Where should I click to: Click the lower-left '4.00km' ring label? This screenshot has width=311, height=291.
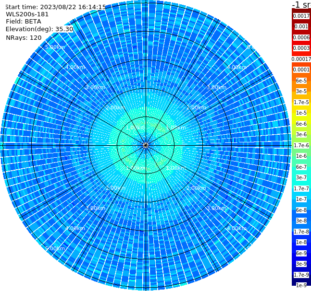tap(75, 228)
